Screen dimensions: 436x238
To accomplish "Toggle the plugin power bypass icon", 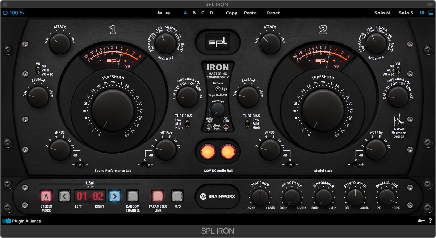I will pyautogui.click(x=5, y=13).
